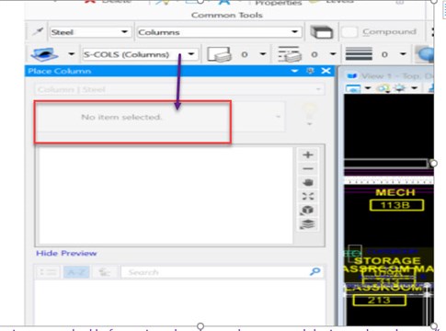This screenshot has height=331, width=446.
Task: Enable the Compound checkbox
Action: pyautogui.click(x=349, y=32)
